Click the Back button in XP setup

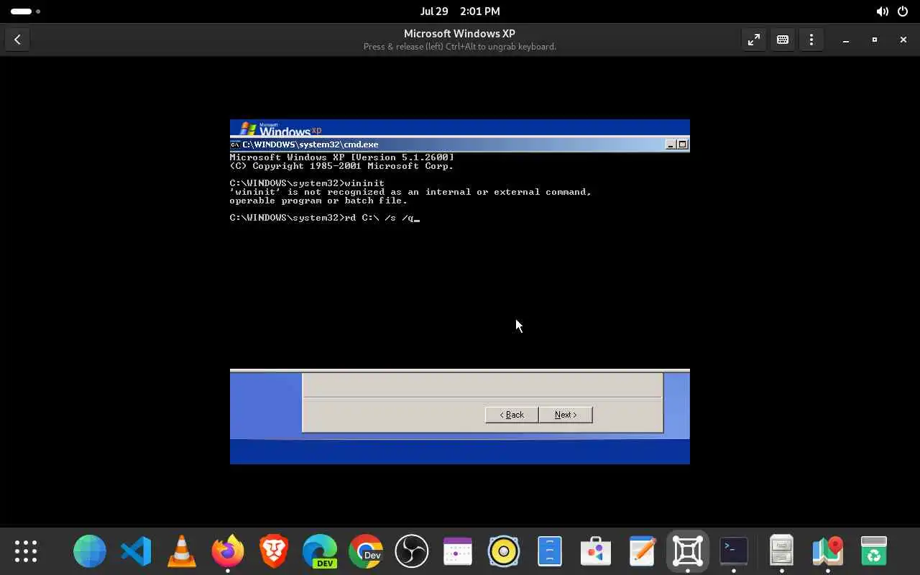512,415
